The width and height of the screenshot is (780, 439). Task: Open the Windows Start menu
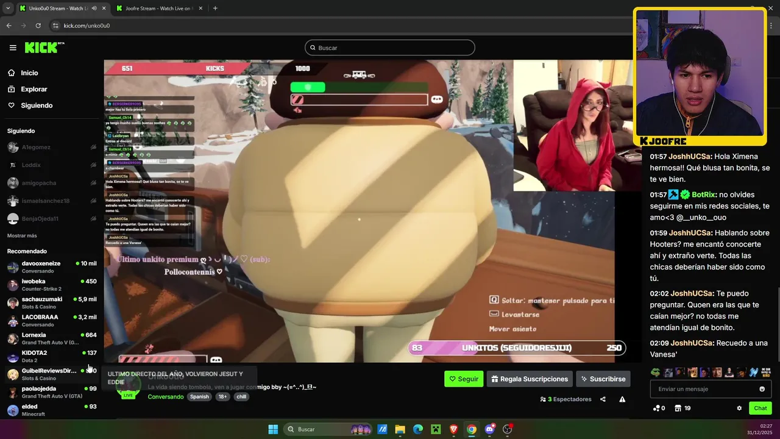point(273,429)
